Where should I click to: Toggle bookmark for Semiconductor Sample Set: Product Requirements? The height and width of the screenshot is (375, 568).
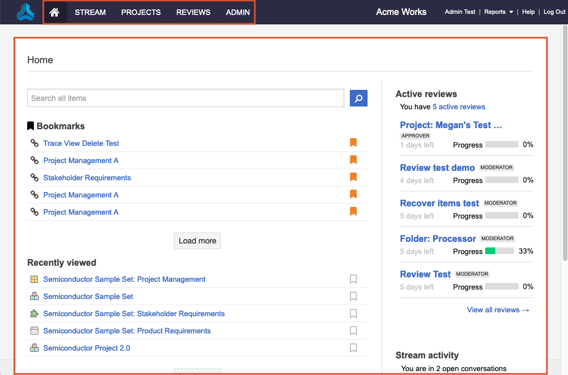(x=353, y=331)
